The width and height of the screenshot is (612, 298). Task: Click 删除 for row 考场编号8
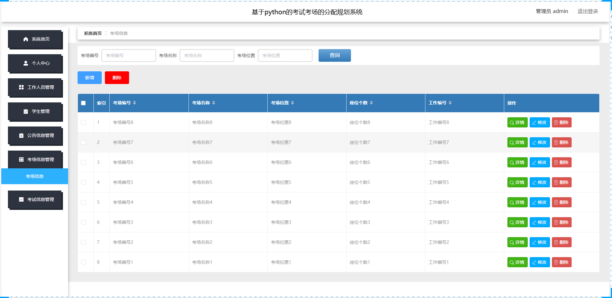(561, 122)
